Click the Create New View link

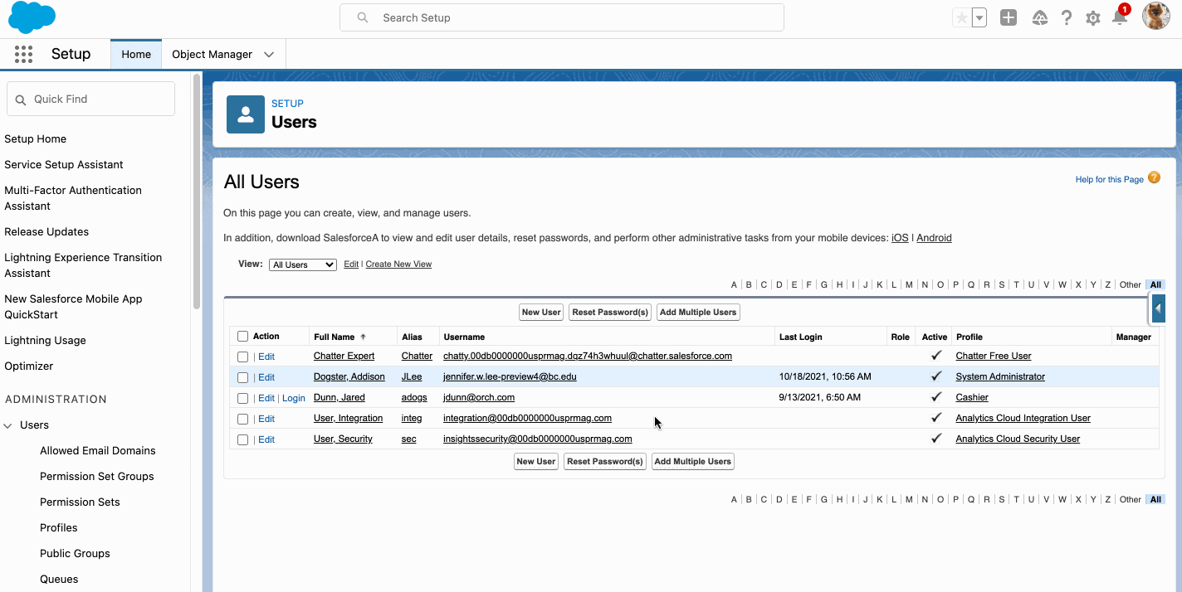[x=398, y=264]
